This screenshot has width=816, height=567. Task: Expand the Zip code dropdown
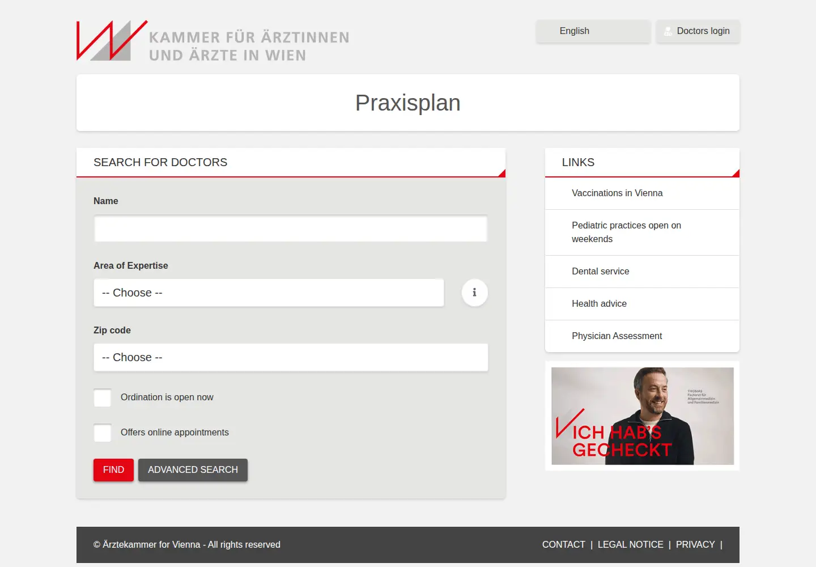(x=291, y=357)
